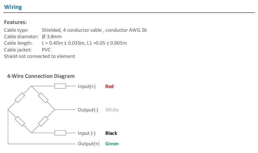Click the Black wire color label
Screen dimensions: 258x153
(111, 133)
